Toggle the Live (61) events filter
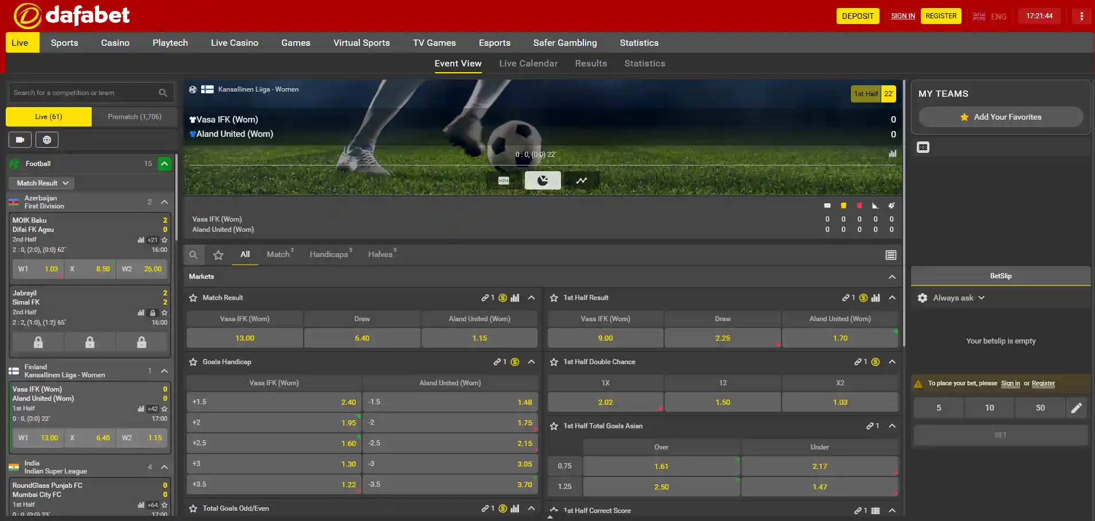Viewport: 1095px width, 521px height. tap(49, 117)
